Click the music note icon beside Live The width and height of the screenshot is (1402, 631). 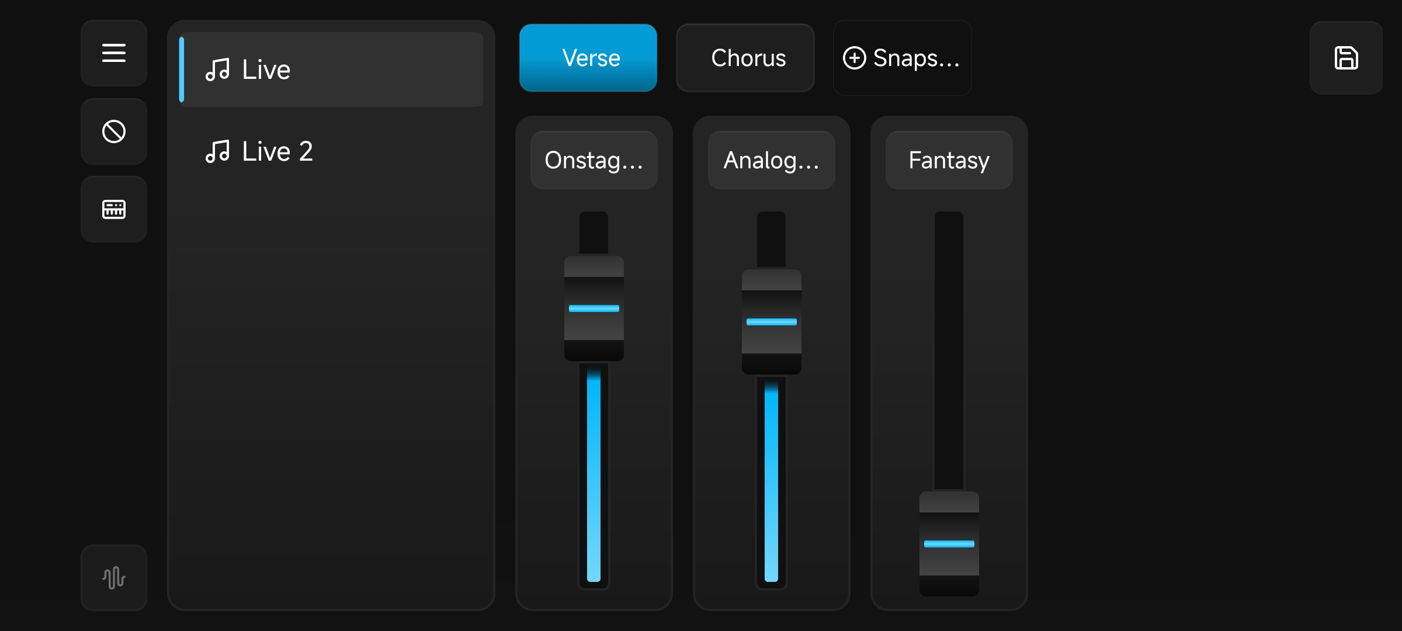point(217,70)
